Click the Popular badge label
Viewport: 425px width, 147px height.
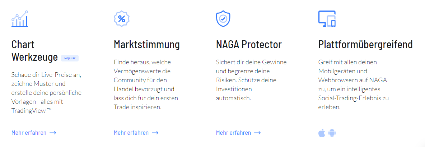tap(70, 58)
